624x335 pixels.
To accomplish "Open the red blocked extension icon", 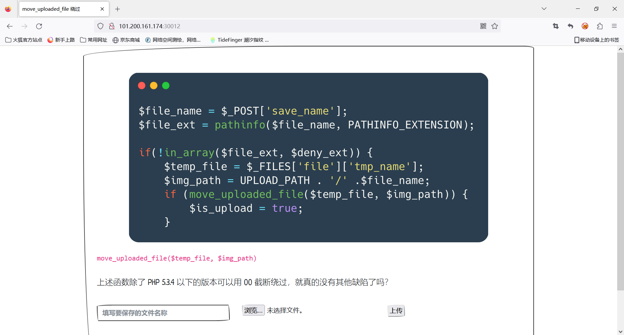I will [x=585, y=26].
